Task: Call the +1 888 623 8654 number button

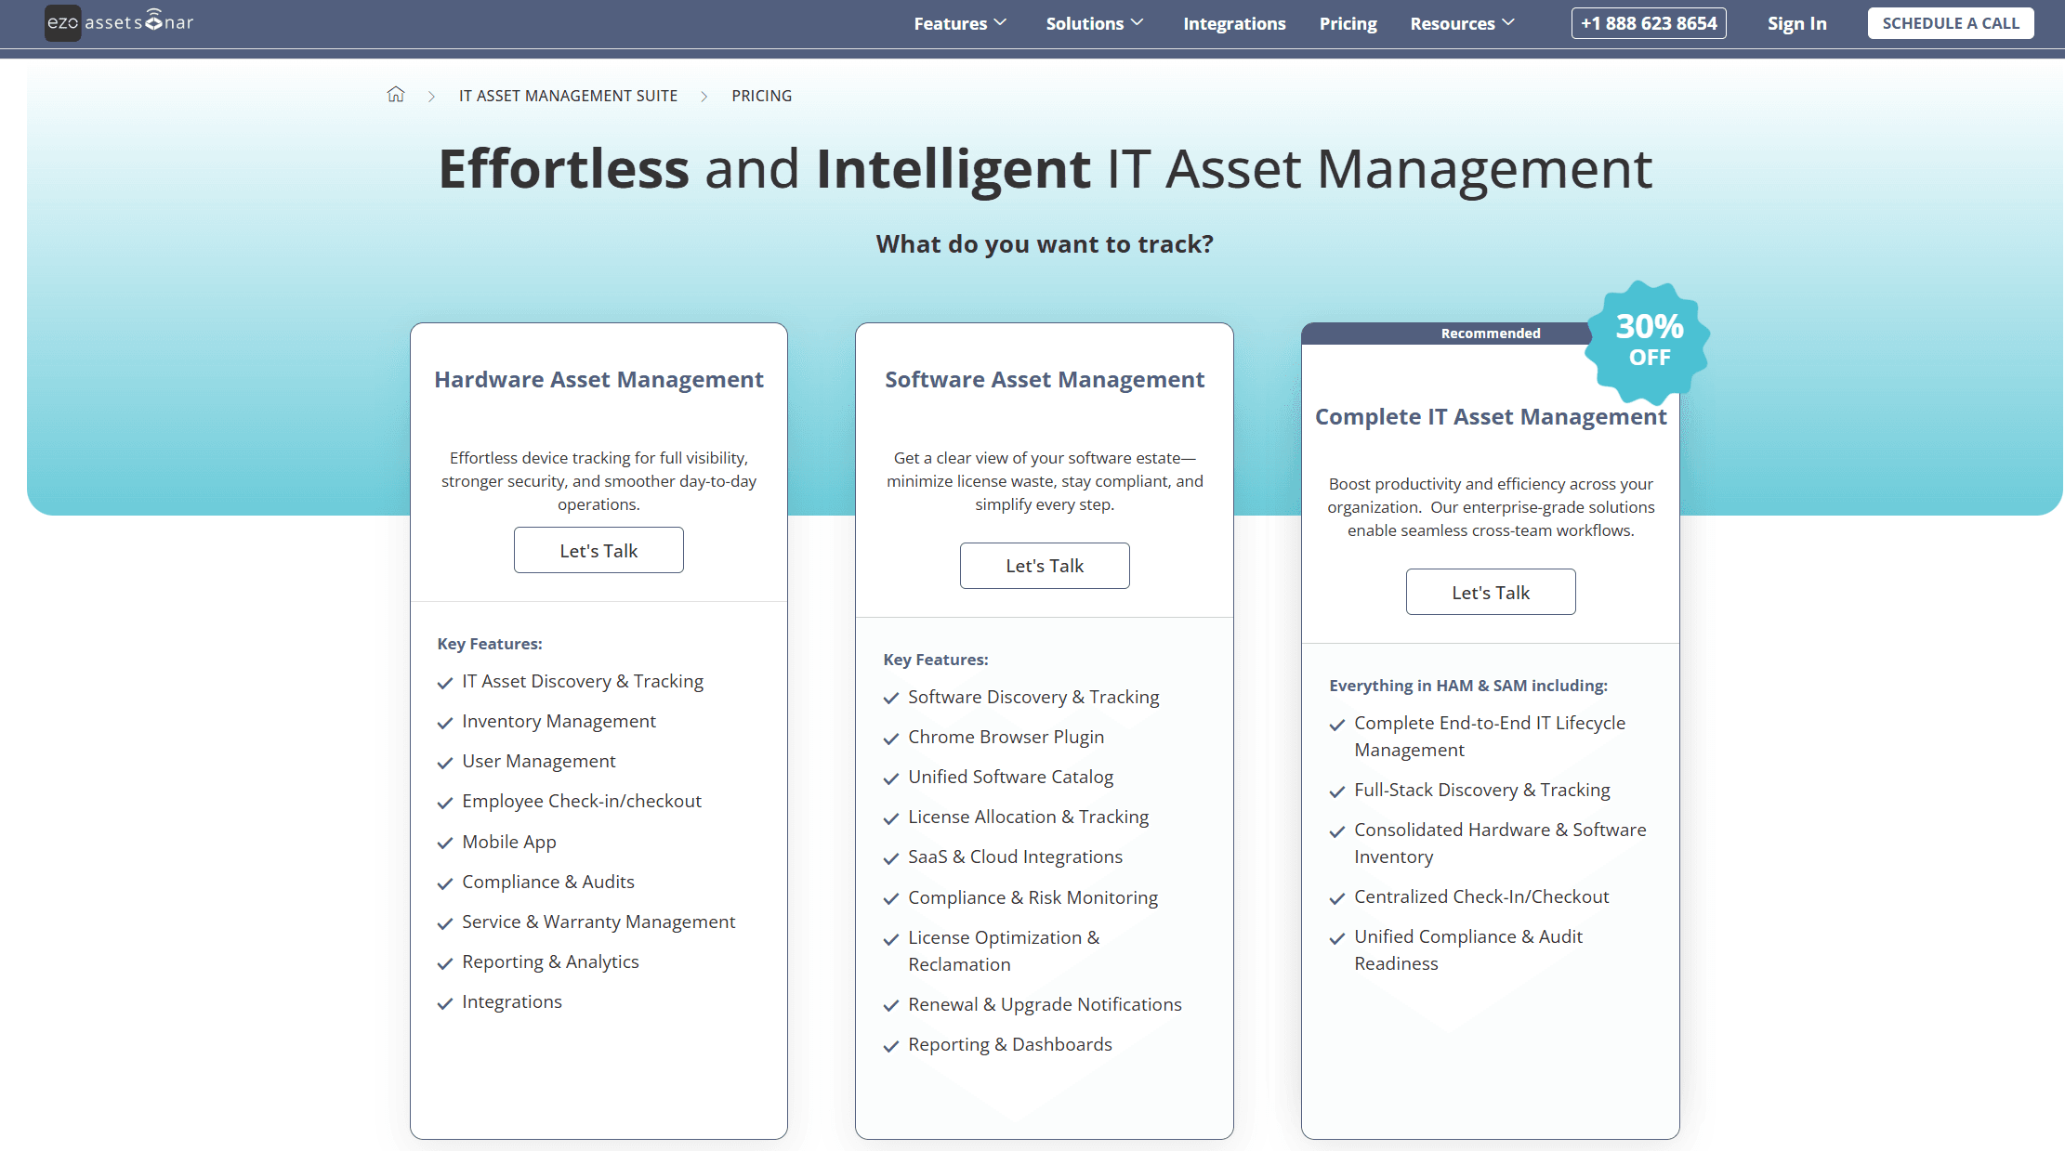Action: 1649,23
